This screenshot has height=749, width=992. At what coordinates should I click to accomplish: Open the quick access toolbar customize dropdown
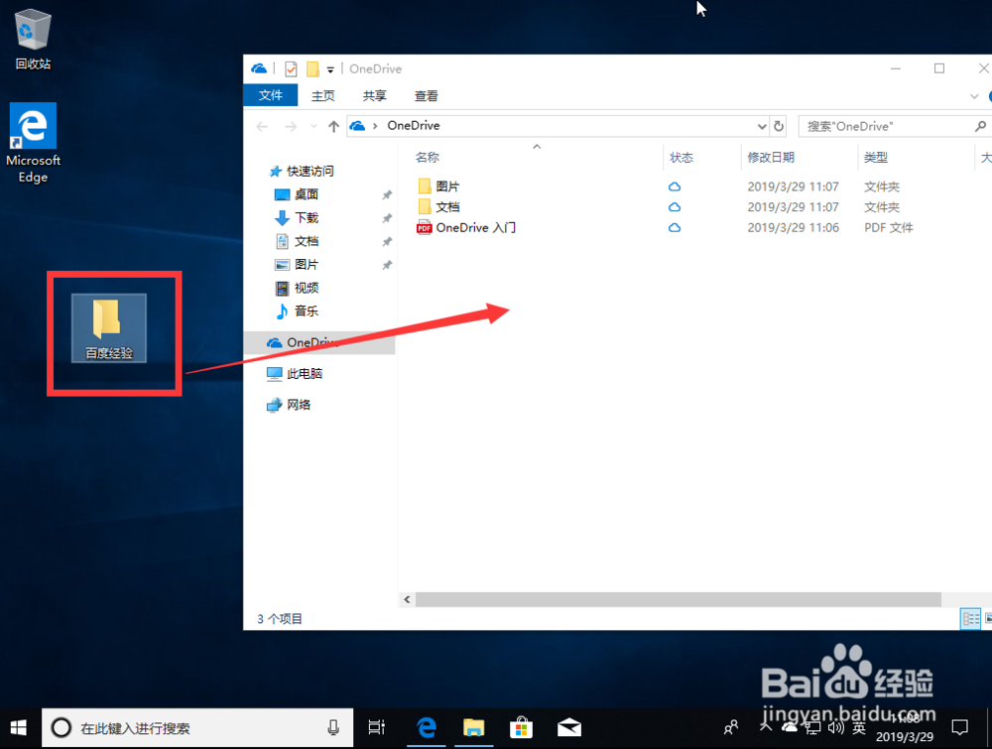coord(330,69)
